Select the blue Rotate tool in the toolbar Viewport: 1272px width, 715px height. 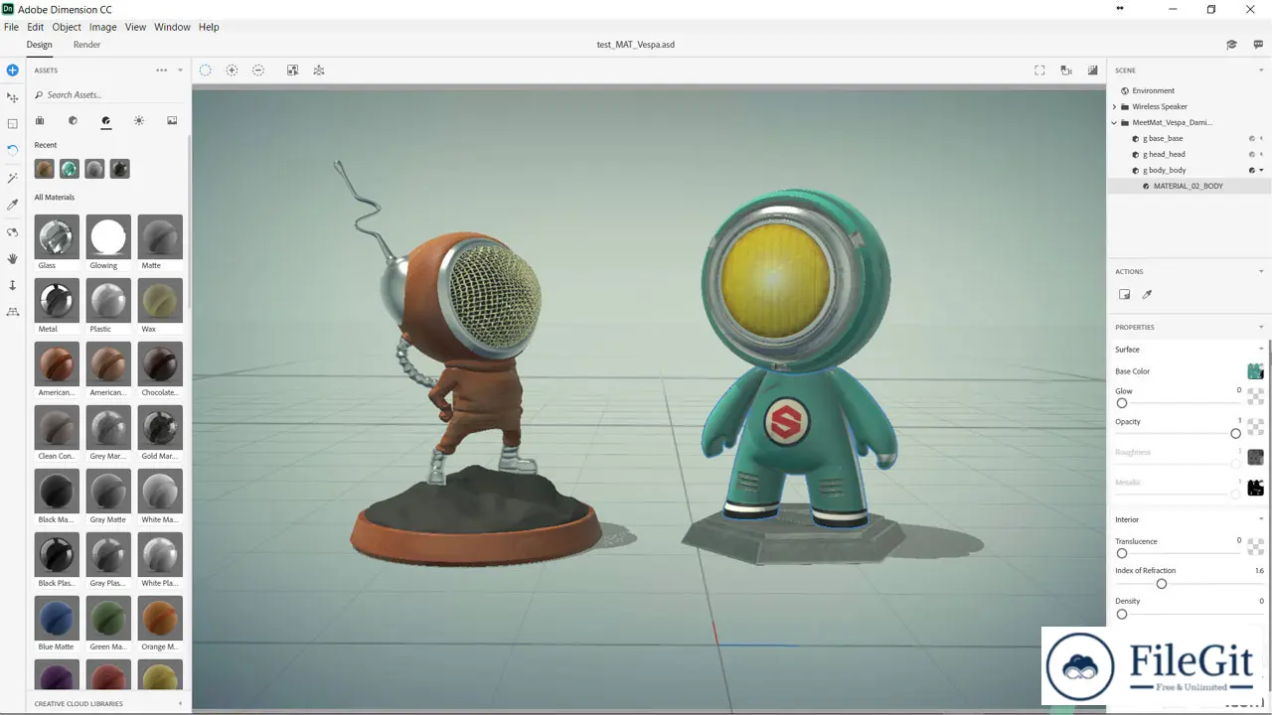click(12, 150)
